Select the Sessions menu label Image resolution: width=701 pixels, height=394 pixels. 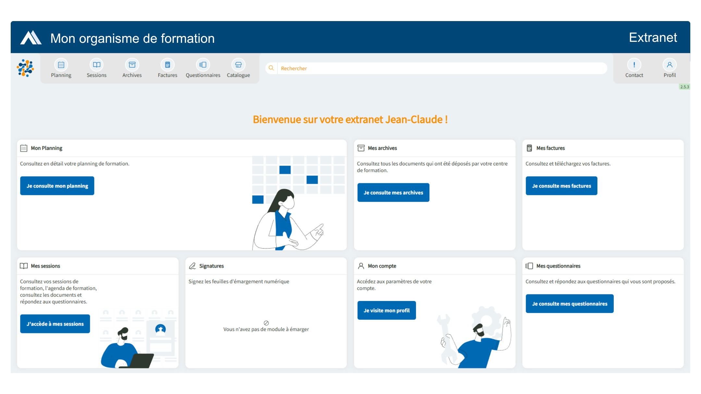(x=97, y=75)
